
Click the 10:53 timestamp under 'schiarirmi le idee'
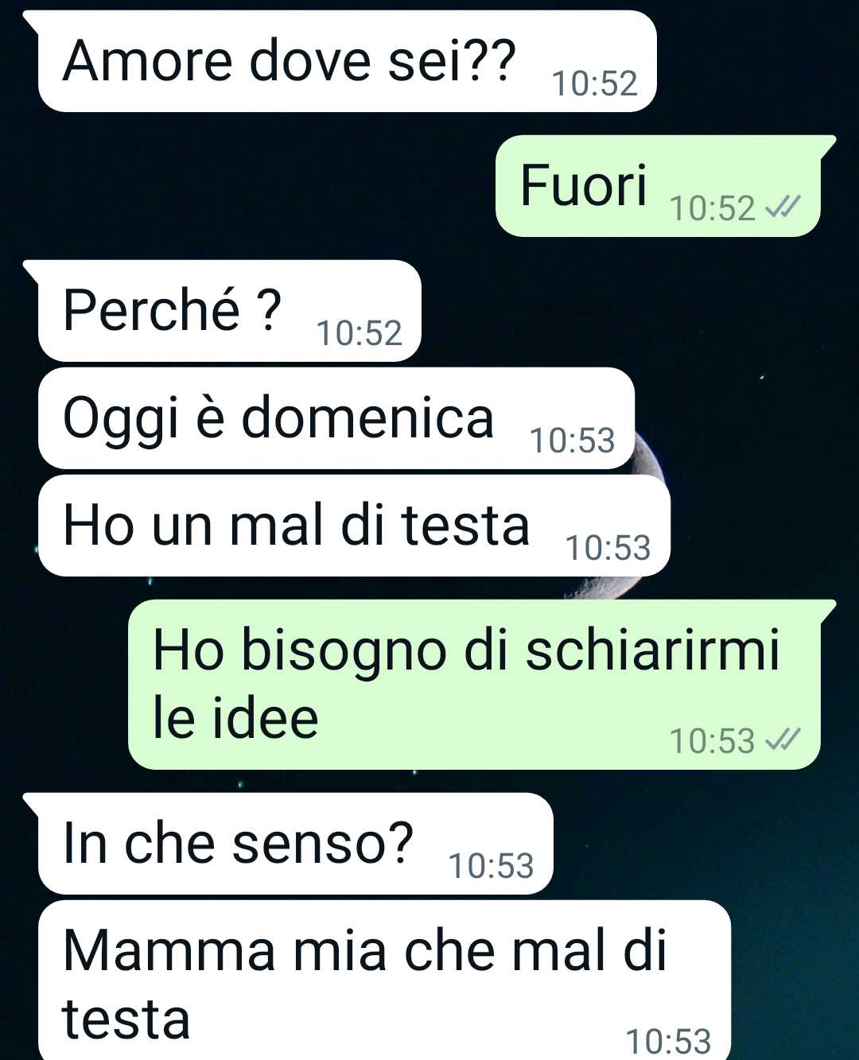click(713, 741)
